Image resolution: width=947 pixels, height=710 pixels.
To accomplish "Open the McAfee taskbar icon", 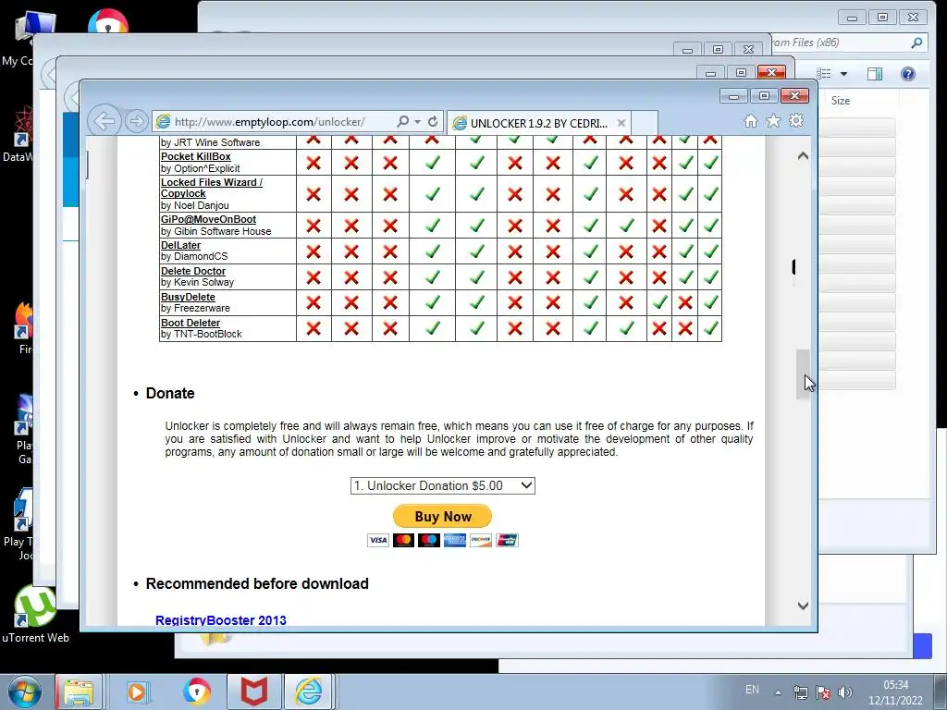I will pos(254,692).
